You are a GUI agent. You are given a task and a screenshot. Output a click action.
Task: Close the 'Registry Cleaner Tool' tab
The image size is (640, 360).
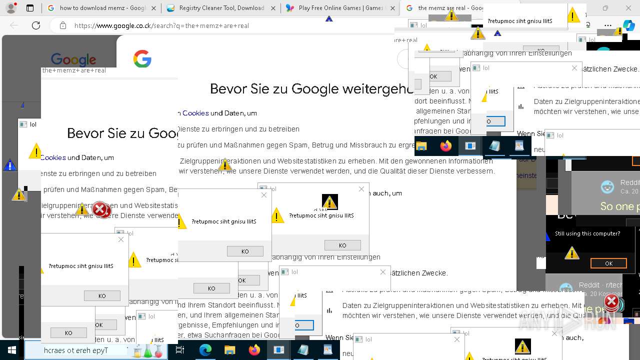273,8
